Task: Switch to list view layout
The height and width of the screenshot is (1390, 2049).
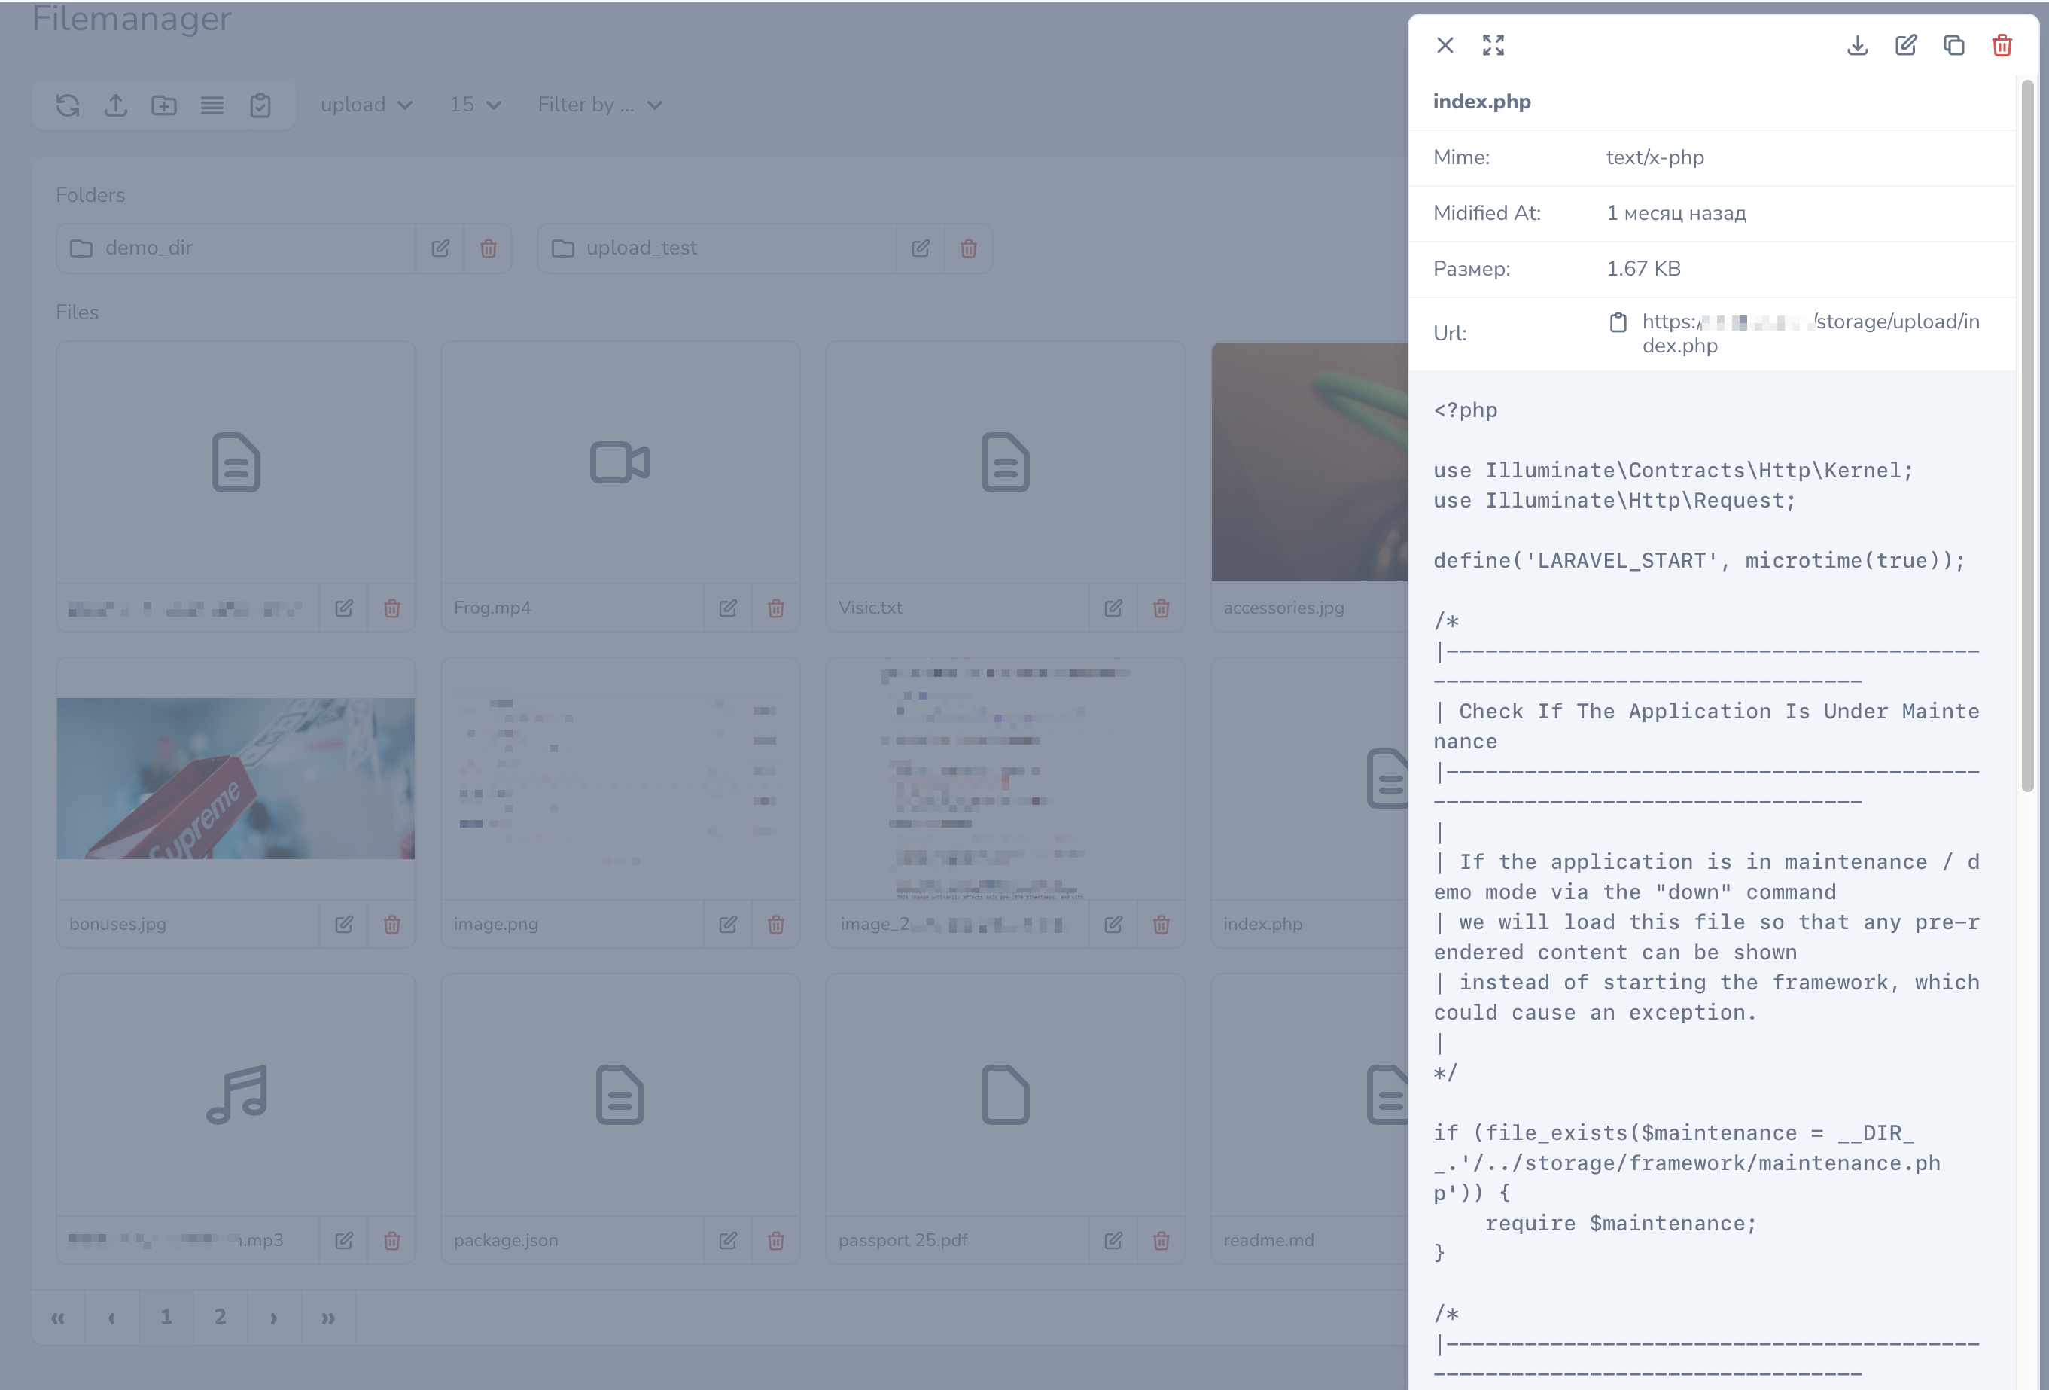Action: pos(212,105)
